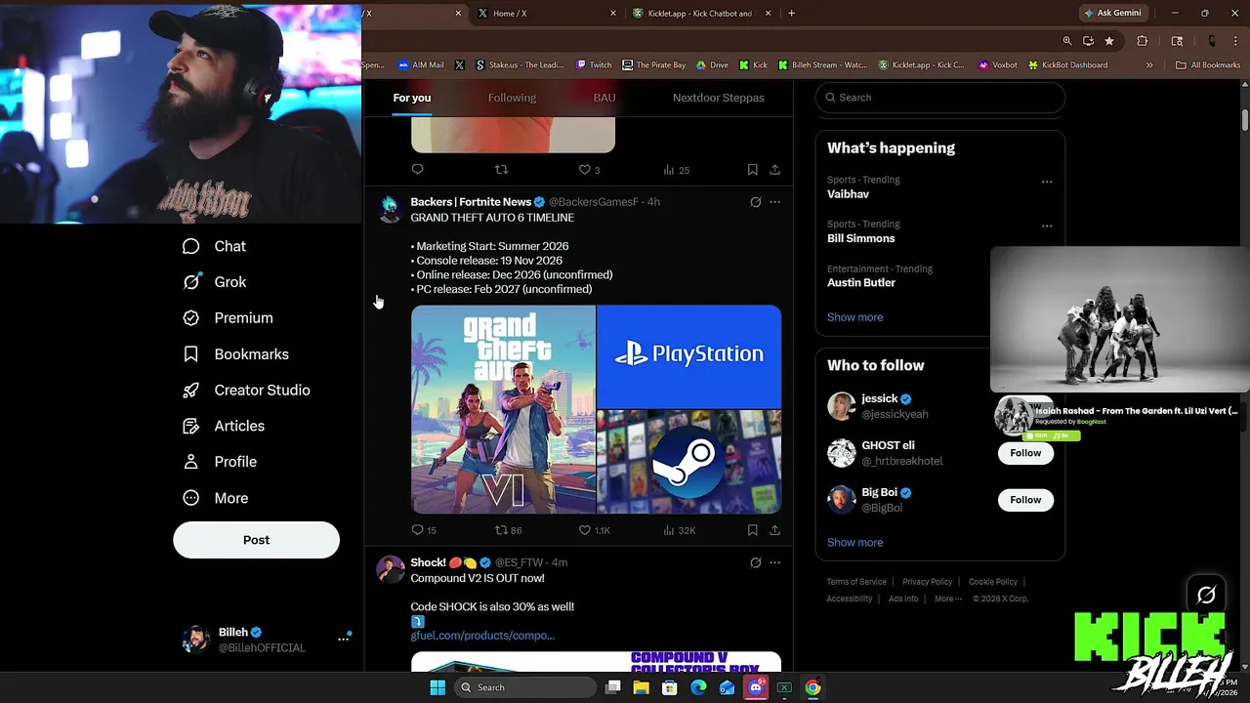Open Creator Studio from sidebar
Screen dimensions: 1250x703
247,390
